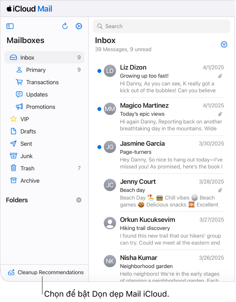Click the JC avatar for Jenny Court
Image resolution: width=236 pixels, height=302 pixels.
pyautogui.click(x=110, y=185)
